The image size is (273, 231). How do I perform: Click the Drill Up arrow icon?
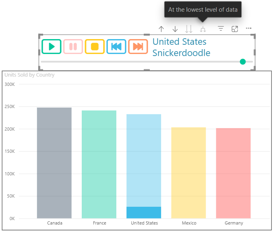(161, 29)
